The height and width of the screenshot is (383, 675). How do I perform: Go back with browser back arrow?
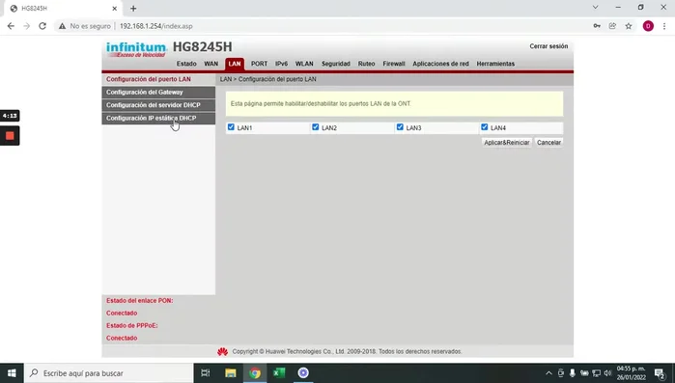[11, 26]
